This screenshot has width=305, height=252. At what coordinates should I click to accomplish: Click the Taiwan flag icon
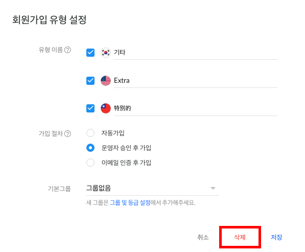[106, 108]
